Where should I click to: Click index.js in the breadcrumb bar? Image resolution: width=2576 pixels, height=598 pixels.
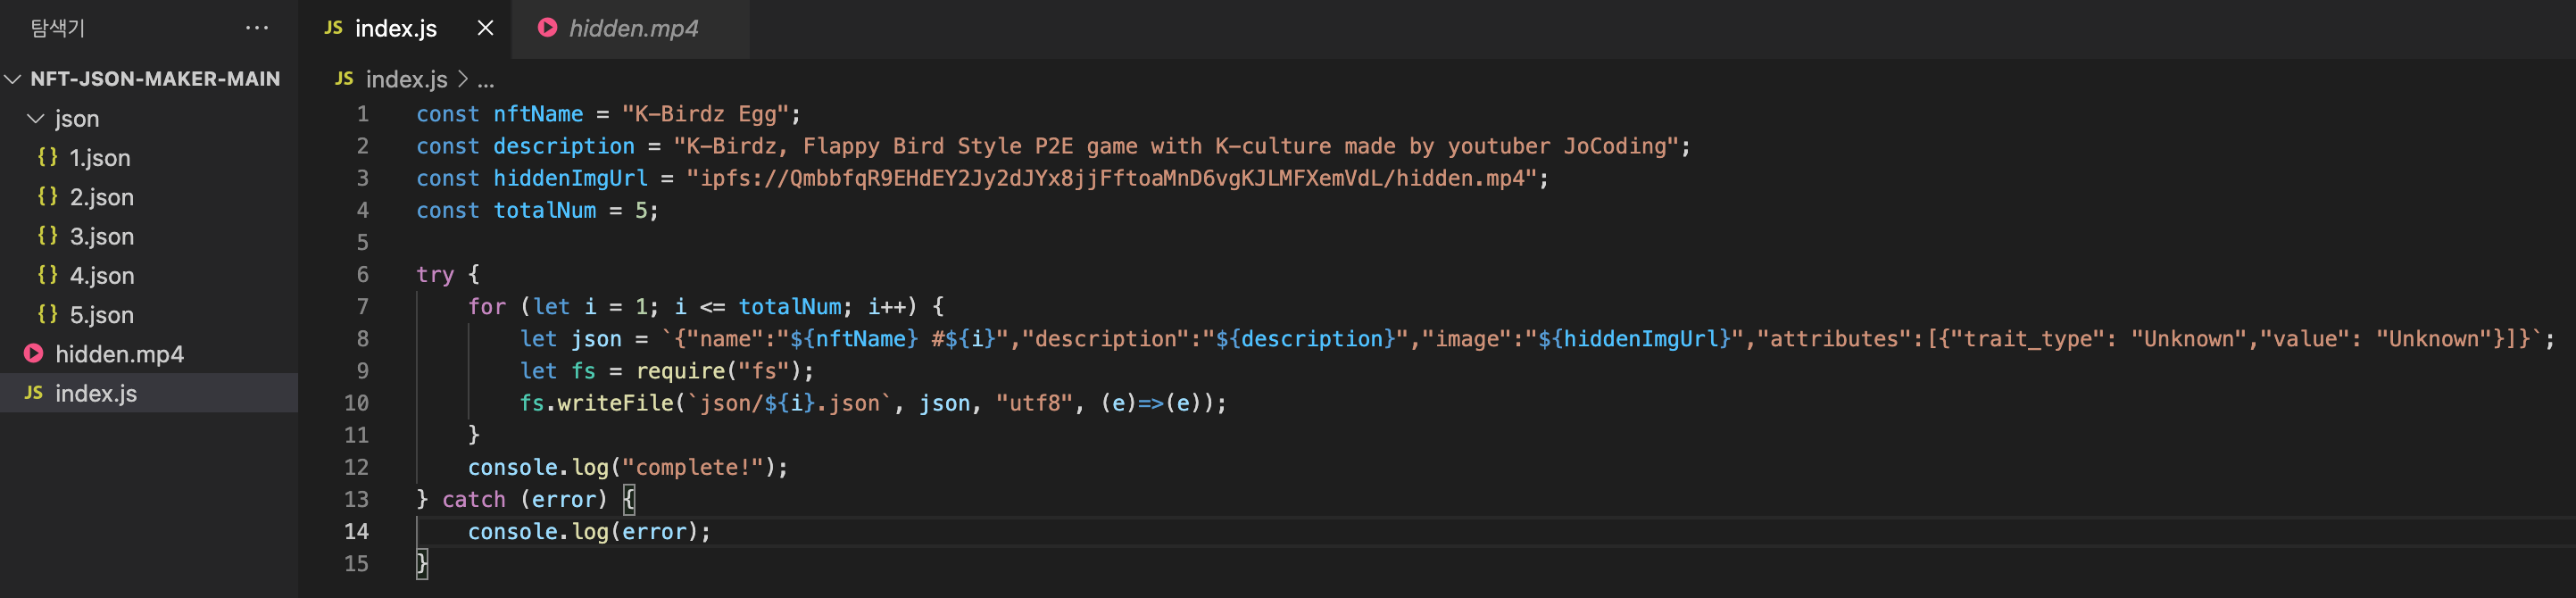406,79
